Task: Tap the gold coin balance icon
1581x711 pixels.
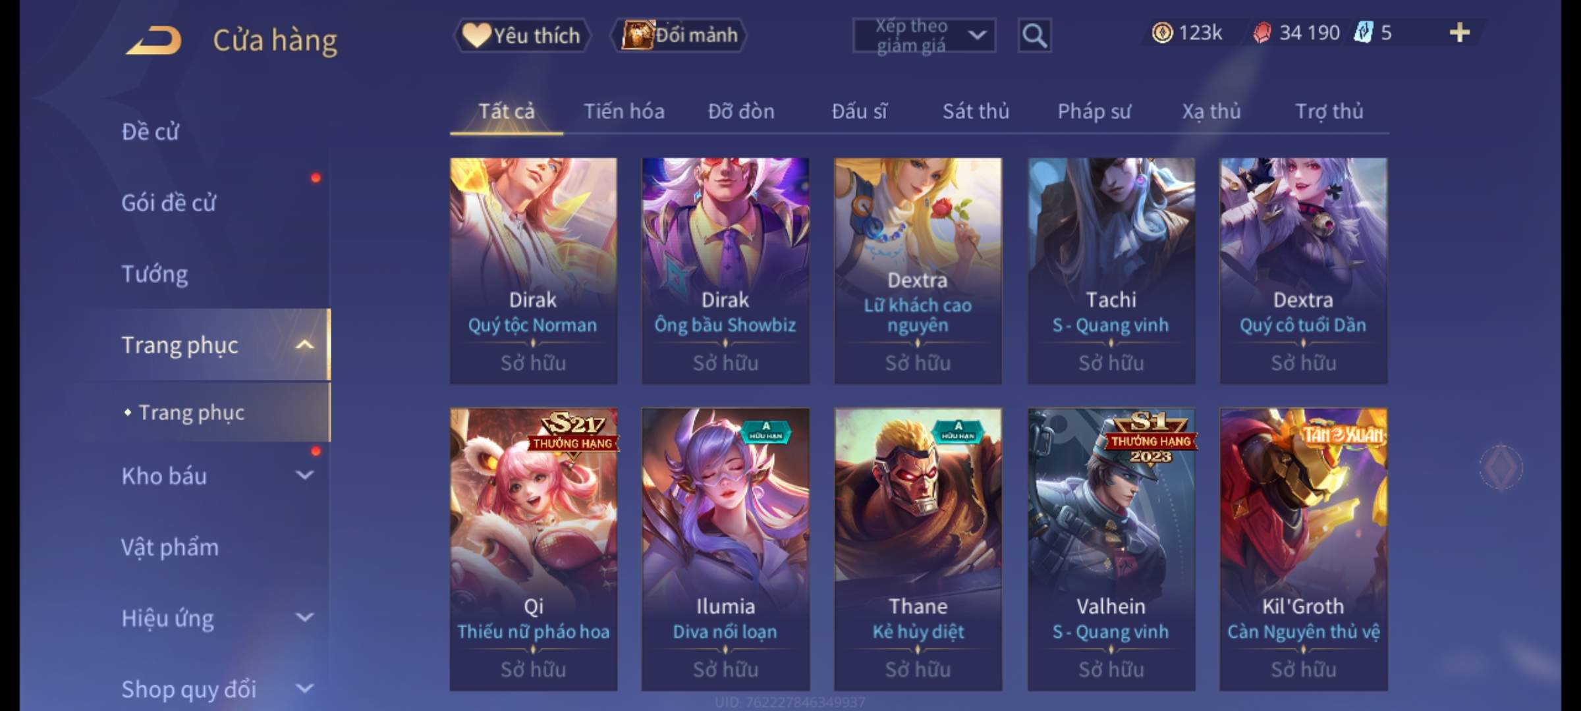Action: [1162, 32]
